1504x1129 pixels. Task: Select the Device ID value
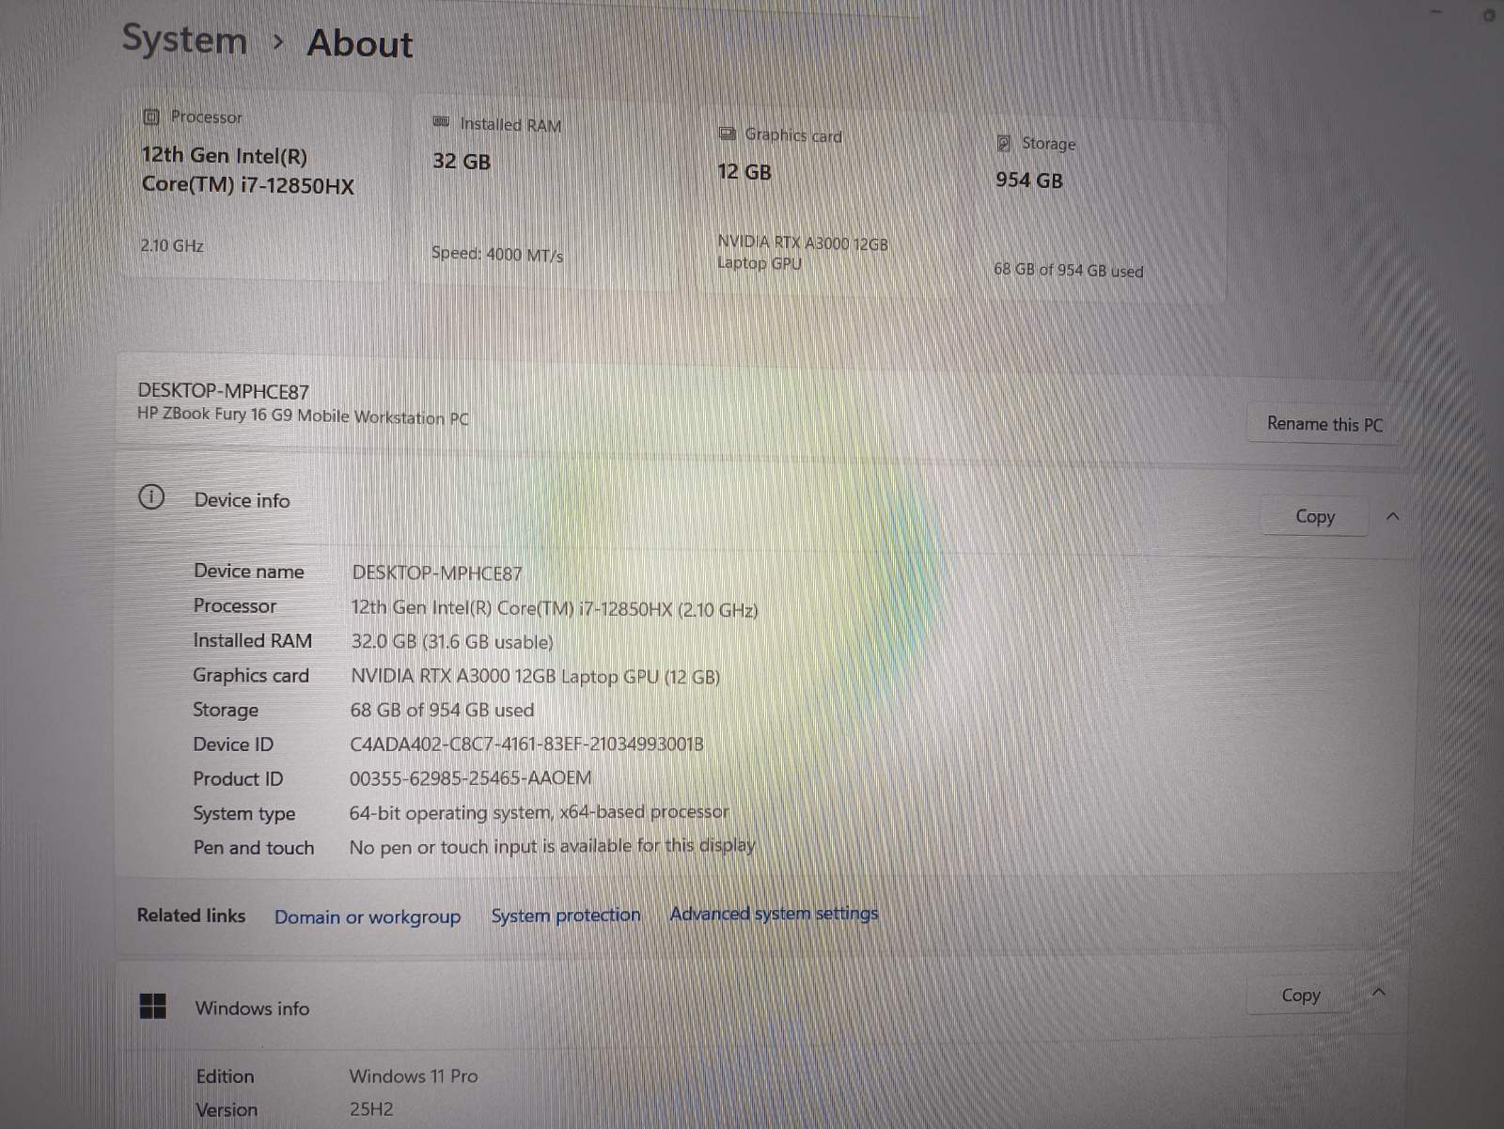point(526,745)
